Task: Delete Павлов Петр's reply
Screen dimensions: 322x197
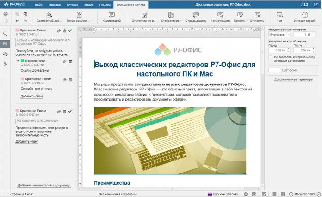Action: tap(70, 61)
